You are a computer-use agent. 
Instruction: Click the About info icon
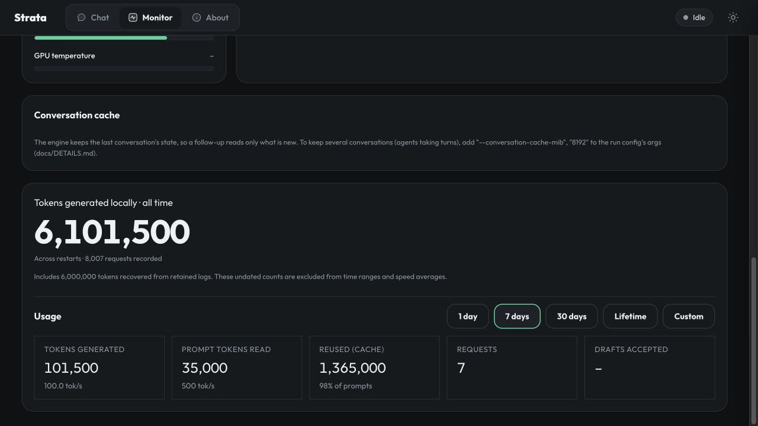tap(197, 18)
